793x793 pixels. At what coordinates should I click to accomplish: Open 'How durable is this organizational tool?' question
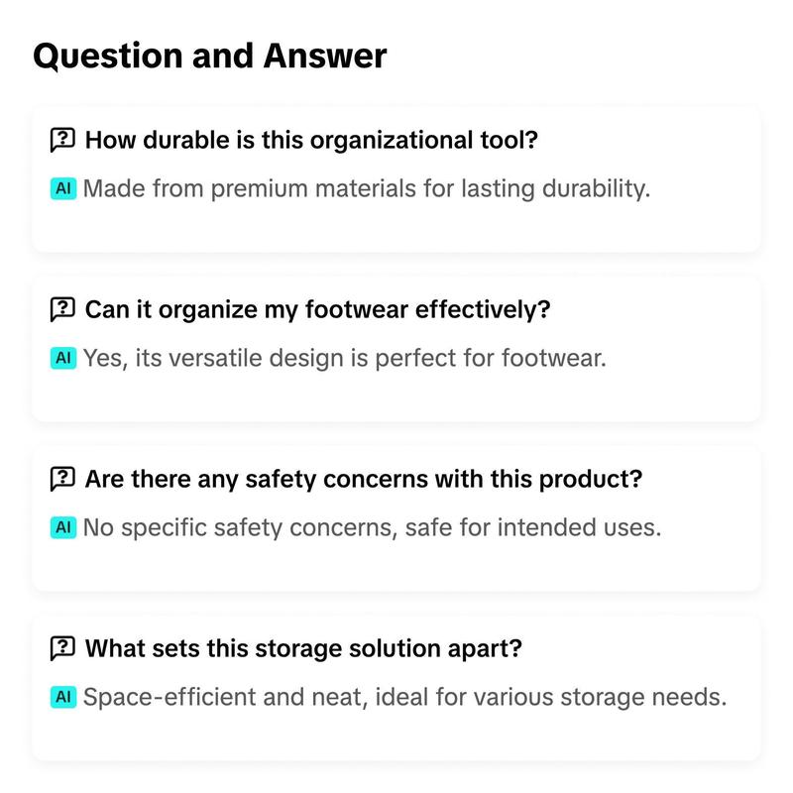(x=311, y=140)
